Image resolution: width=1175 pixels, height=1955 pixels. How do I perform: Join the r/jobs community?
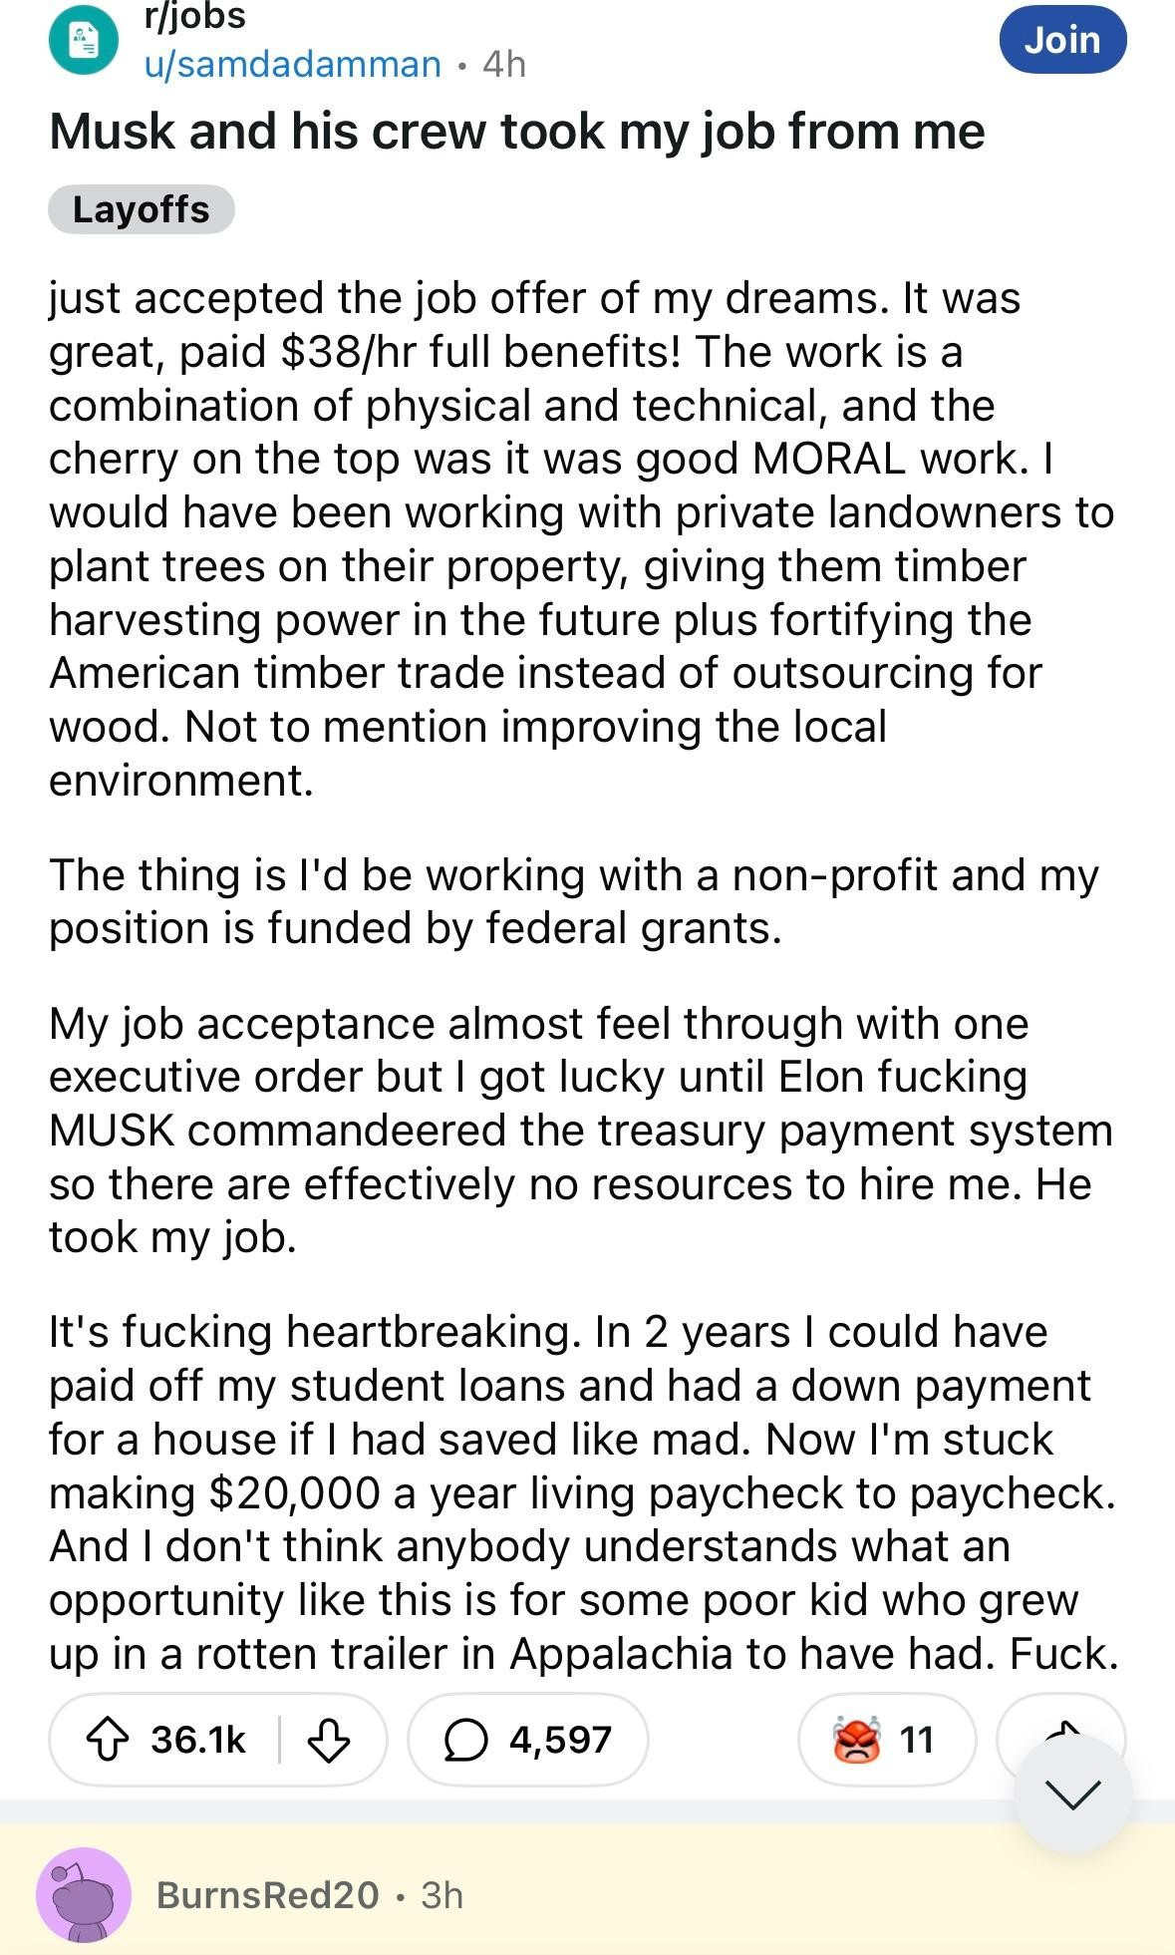coord(1062,41)
